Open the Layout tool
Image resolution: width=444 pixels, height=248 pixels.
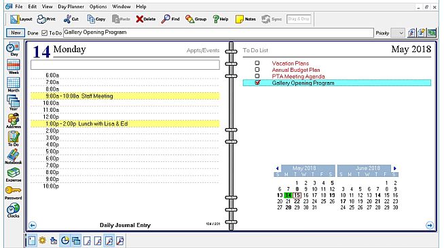21,19
